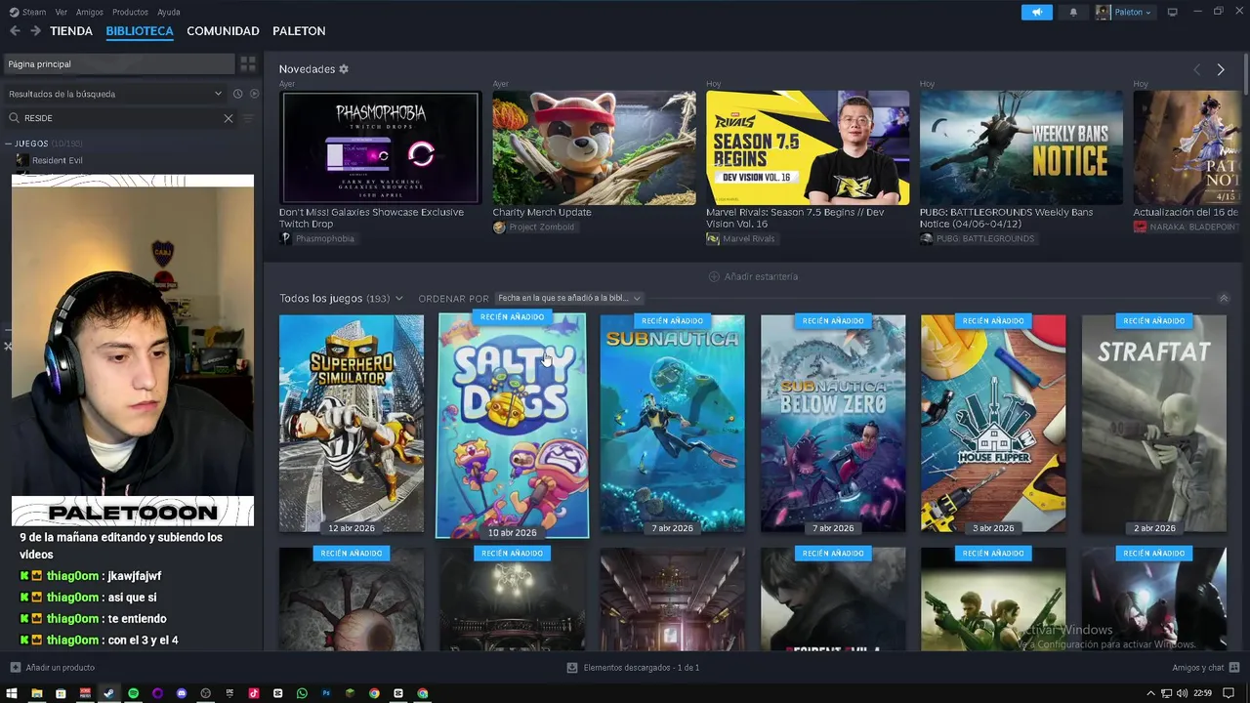This screenshot has width=1250, height=703.
Task: Collapse the JUEGOS category
Action: tap(8, 144)
